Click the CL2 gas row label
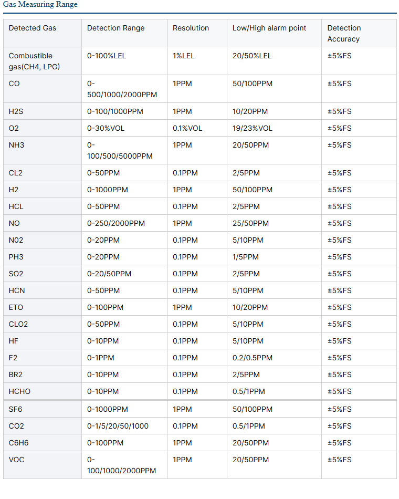The width and height of the screenshot is (399, 499). click(x=16, y=173)
